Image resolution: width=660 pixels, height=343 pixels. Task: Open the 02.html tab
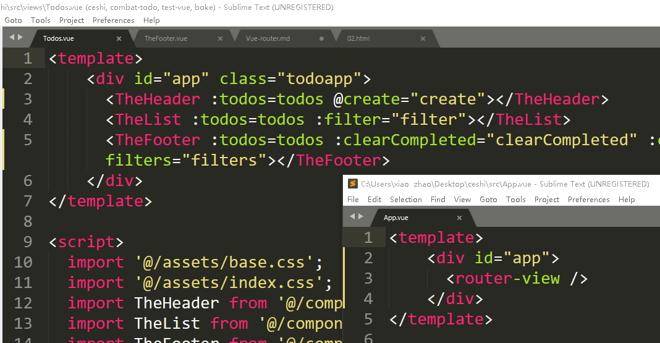pyautogui.click(x=358, y=38)
